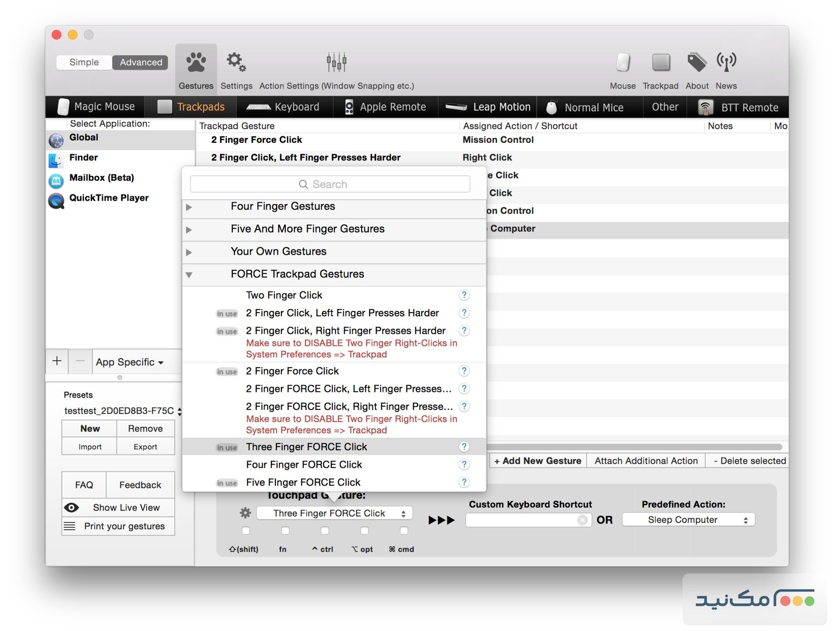Viewport: 834px width, 631px height.
Task: Collapse the FORCE Trackpad Gestures section
Action: point(189,275)
